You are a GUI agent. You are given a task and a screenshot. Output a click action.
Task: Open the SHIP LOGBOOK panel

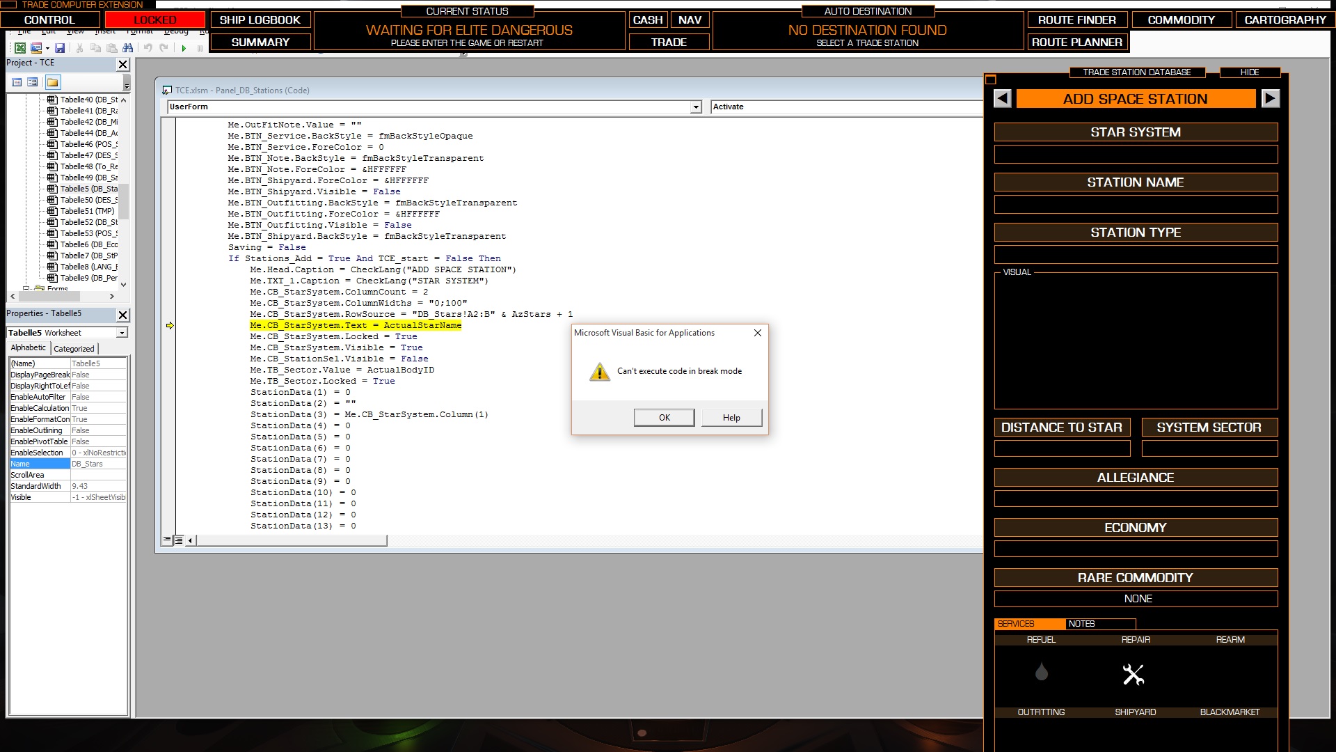[260, 19]
